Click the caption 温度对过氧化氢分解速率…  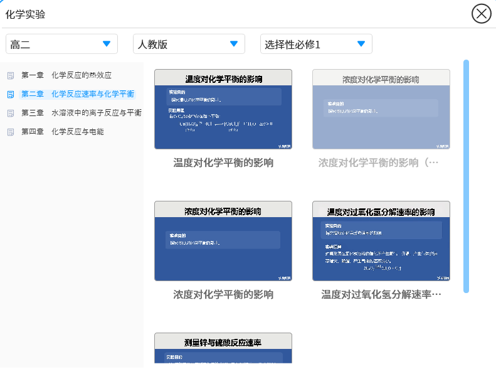381,294
